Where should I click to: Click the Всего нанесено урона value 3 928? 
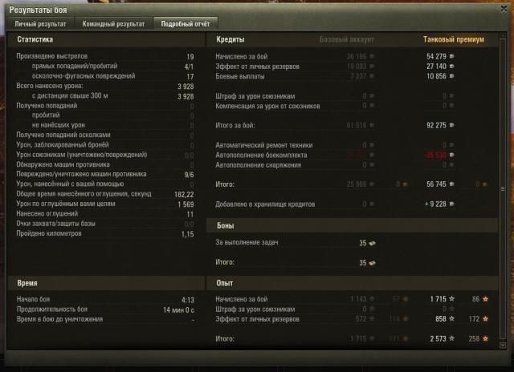tap(186, 87)
